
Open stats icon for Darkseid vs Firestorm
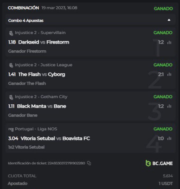click(x=169, y=42)
